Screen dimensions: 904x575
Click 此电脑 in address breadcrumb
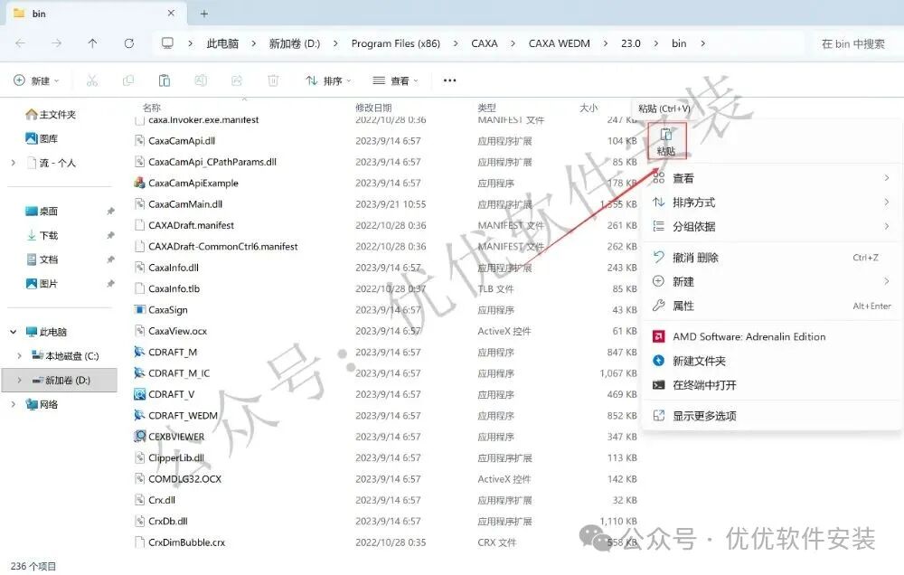click(x=222, y=43)
